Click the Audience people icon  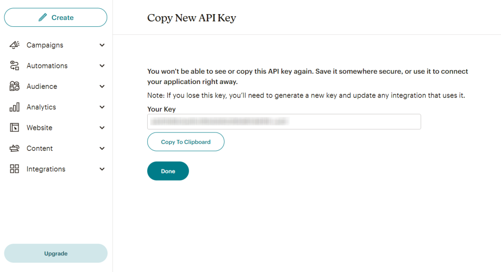pos(15,86)
